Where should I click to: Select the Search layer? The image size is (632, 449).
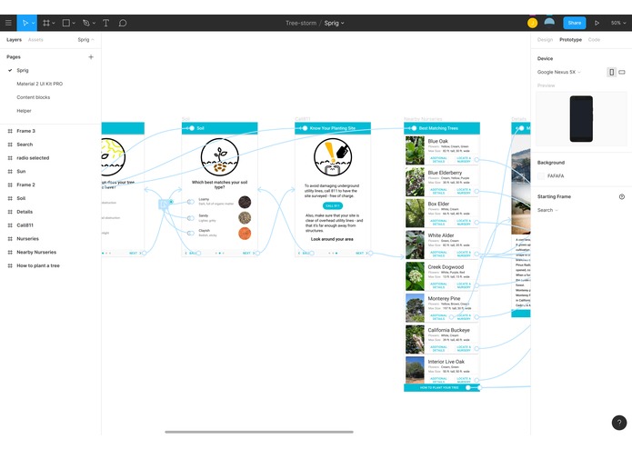pyautogui.click(x=25, y=145)
